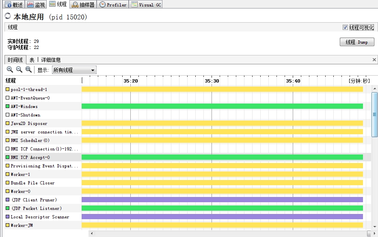The width and height of the screenshot is (378, 237).
Task: Click the purple icon of Local Descriptor Scanner
Action: click(7, 217)
